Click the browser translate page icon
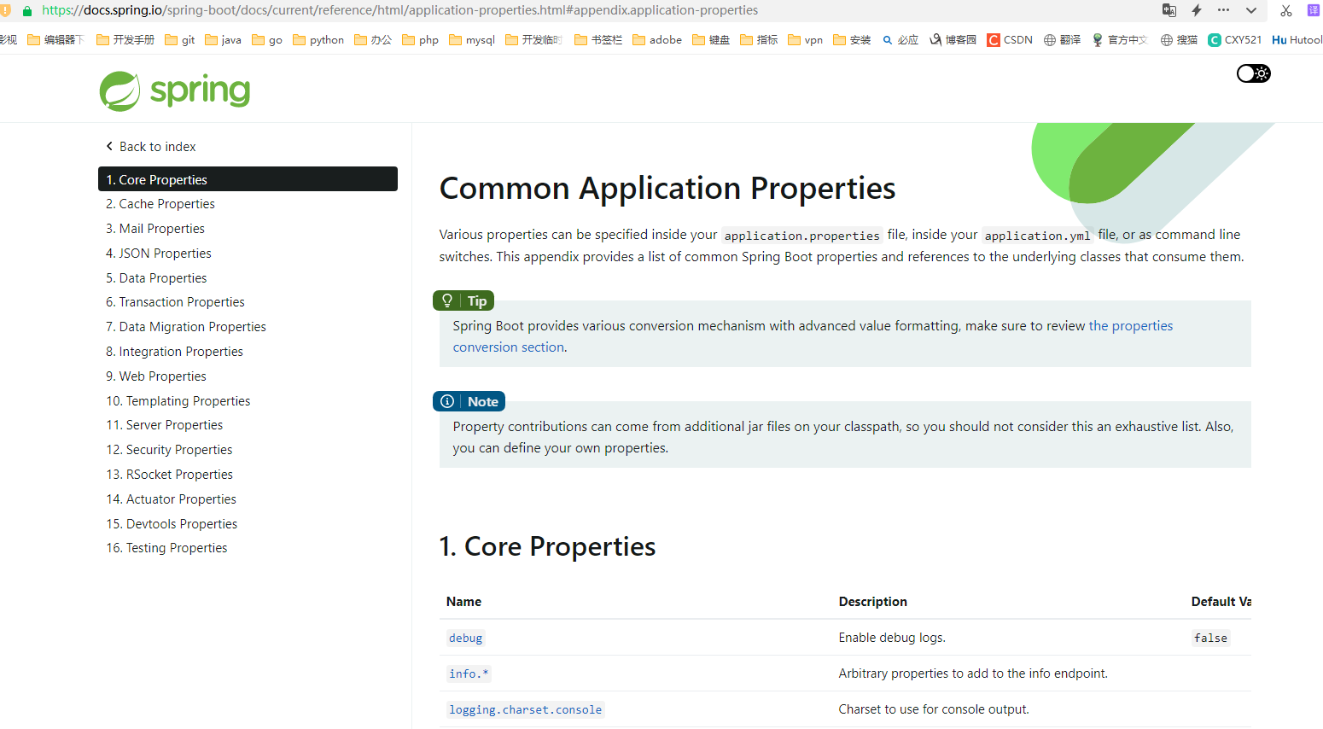1323x729 pixels. [x=1169, y=10]
